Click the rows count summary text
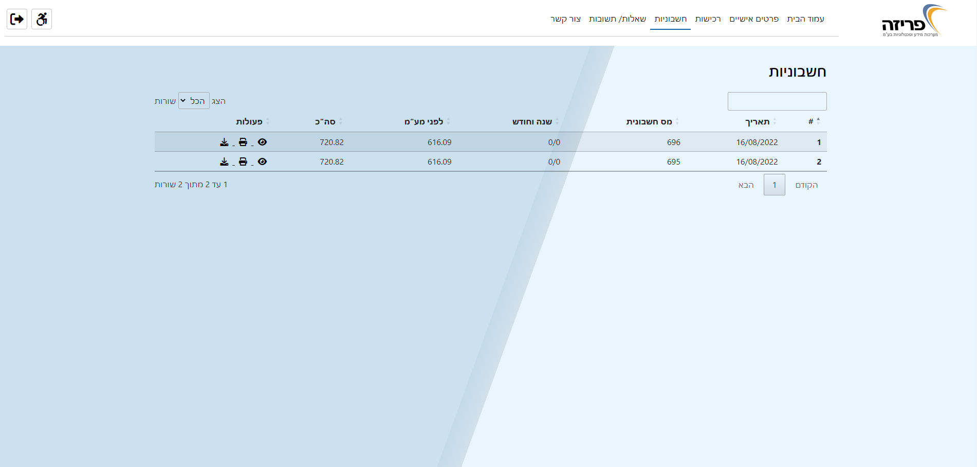Screen dimensions: 977x467 [191, 185]
